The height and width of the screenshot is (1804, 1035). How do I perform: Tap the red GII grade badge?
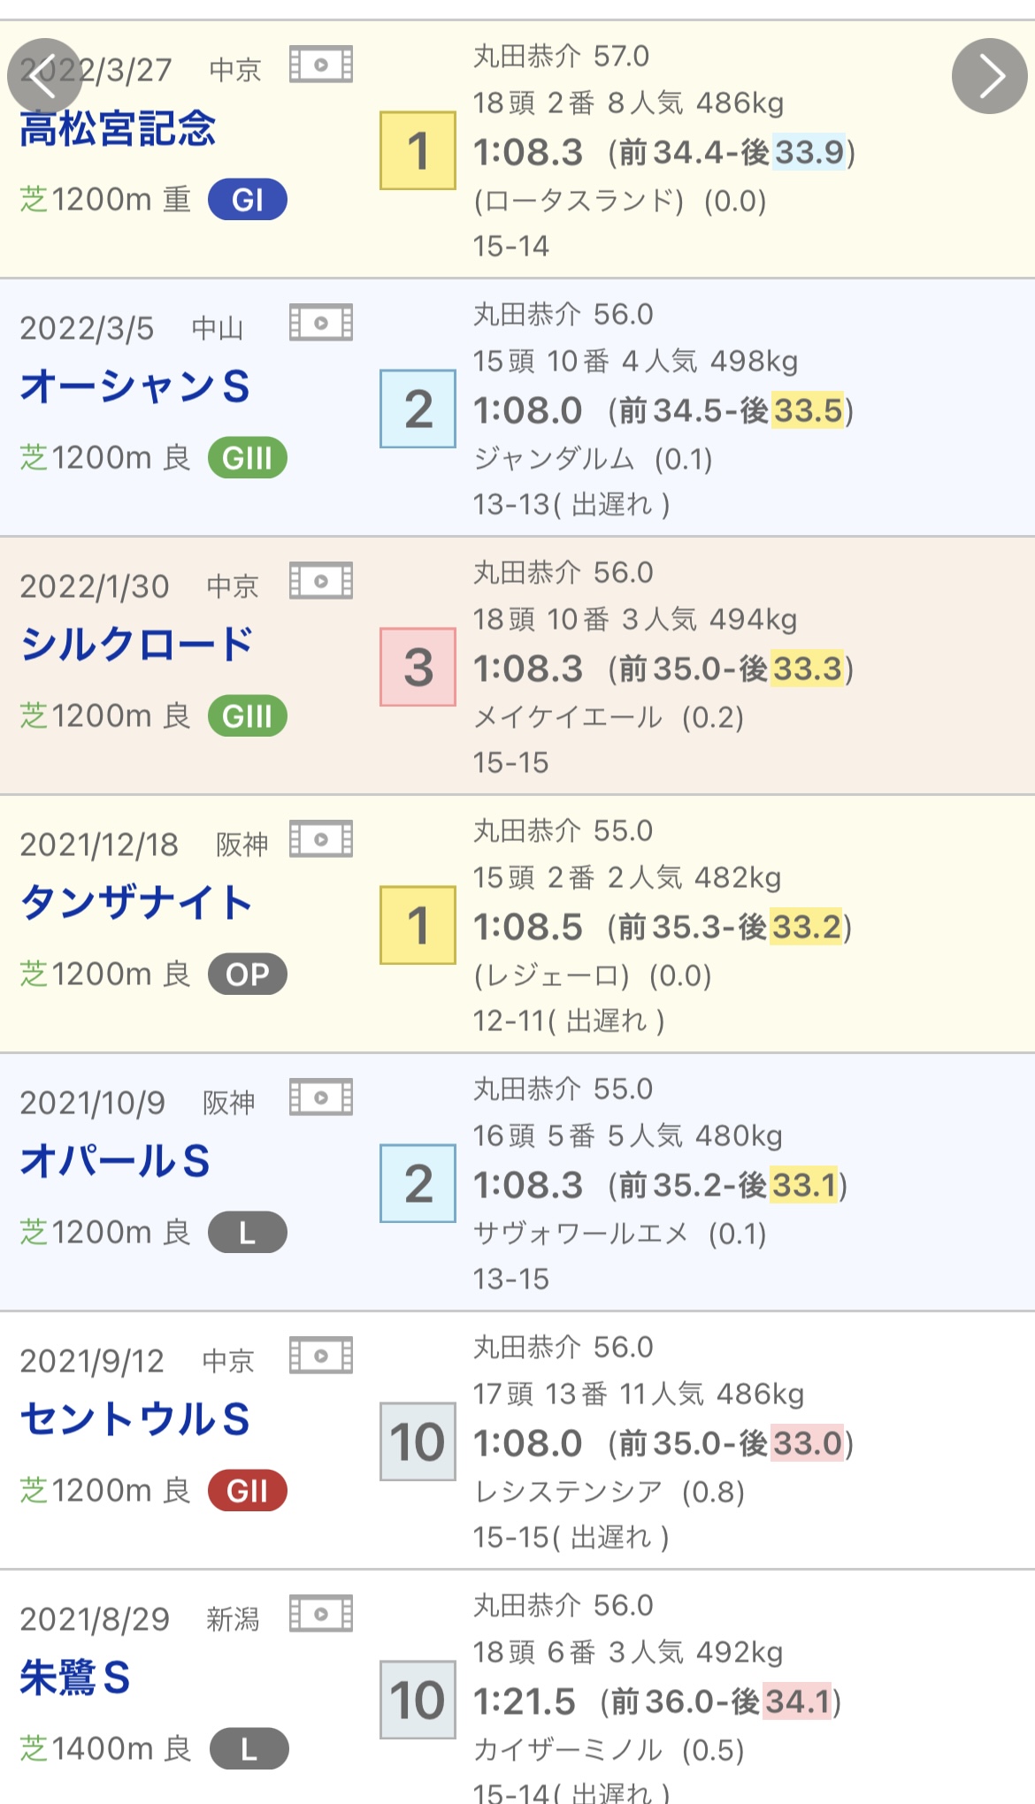point(248,1491)
